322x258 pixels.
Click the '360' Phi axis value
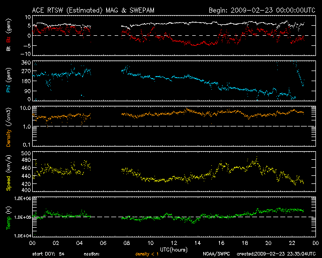point(26,62)
